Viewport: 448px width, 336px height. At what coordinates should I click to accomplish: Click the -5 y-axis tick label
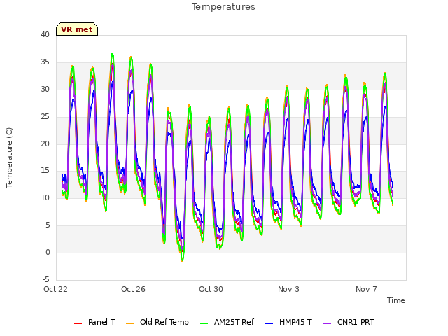[x=46, y=279]
